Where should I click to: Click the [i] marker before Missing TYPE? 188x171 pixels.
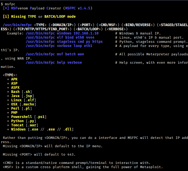pos(6,16)
